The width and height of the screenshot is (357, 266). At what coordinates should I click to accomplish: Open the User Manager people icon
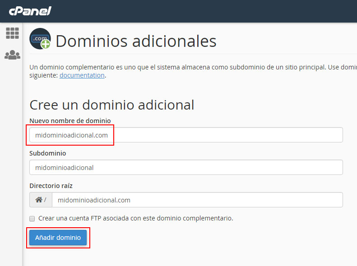pyautogui.click(x=12, y=55)
